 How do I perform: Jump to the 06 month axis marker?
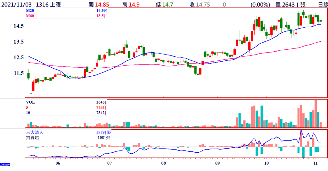pos(58,163)
